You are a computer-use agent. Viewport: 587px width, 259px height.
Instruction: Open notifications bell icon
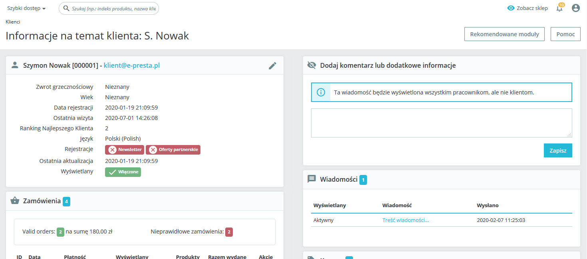559,8
